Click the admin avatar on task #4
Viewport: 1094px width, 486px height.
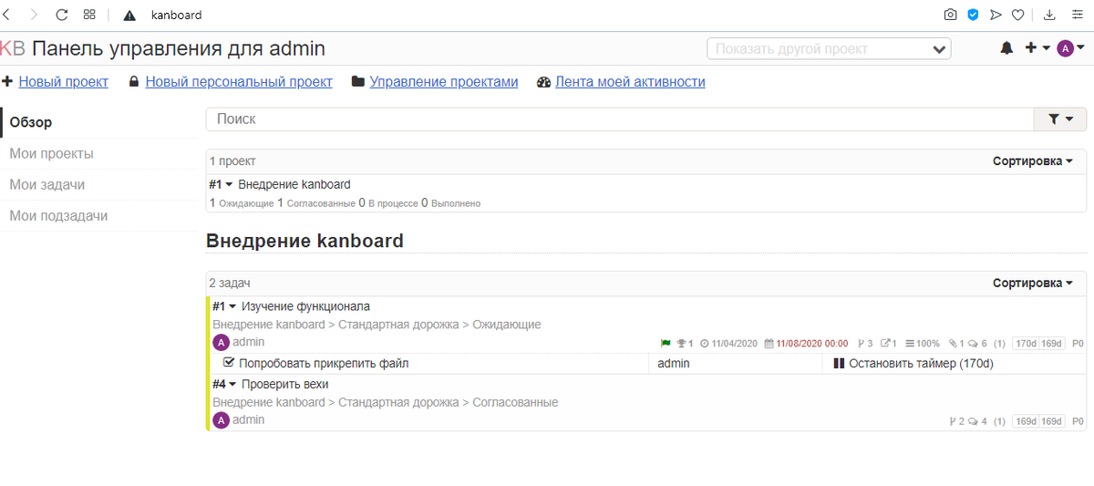pyautogui.click(x=221, y=420)
